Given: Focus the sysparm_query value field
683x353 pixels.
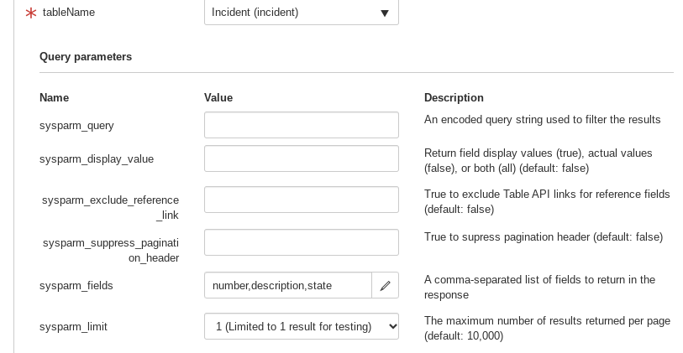Looking at the screenshot, I should tap(301, 125).
